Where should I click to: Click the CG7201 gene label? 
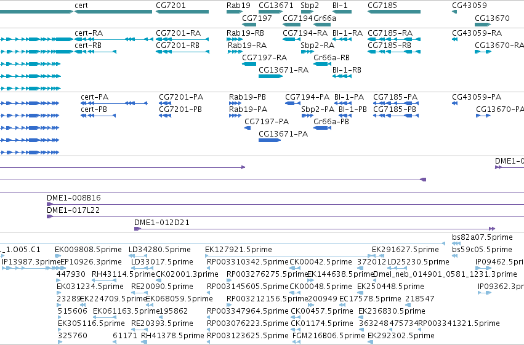click(x=171, y=6)
